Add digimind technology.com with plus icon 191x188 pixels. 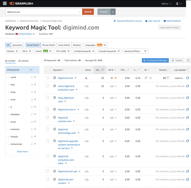pyautogui.click(x=54, y=129)
